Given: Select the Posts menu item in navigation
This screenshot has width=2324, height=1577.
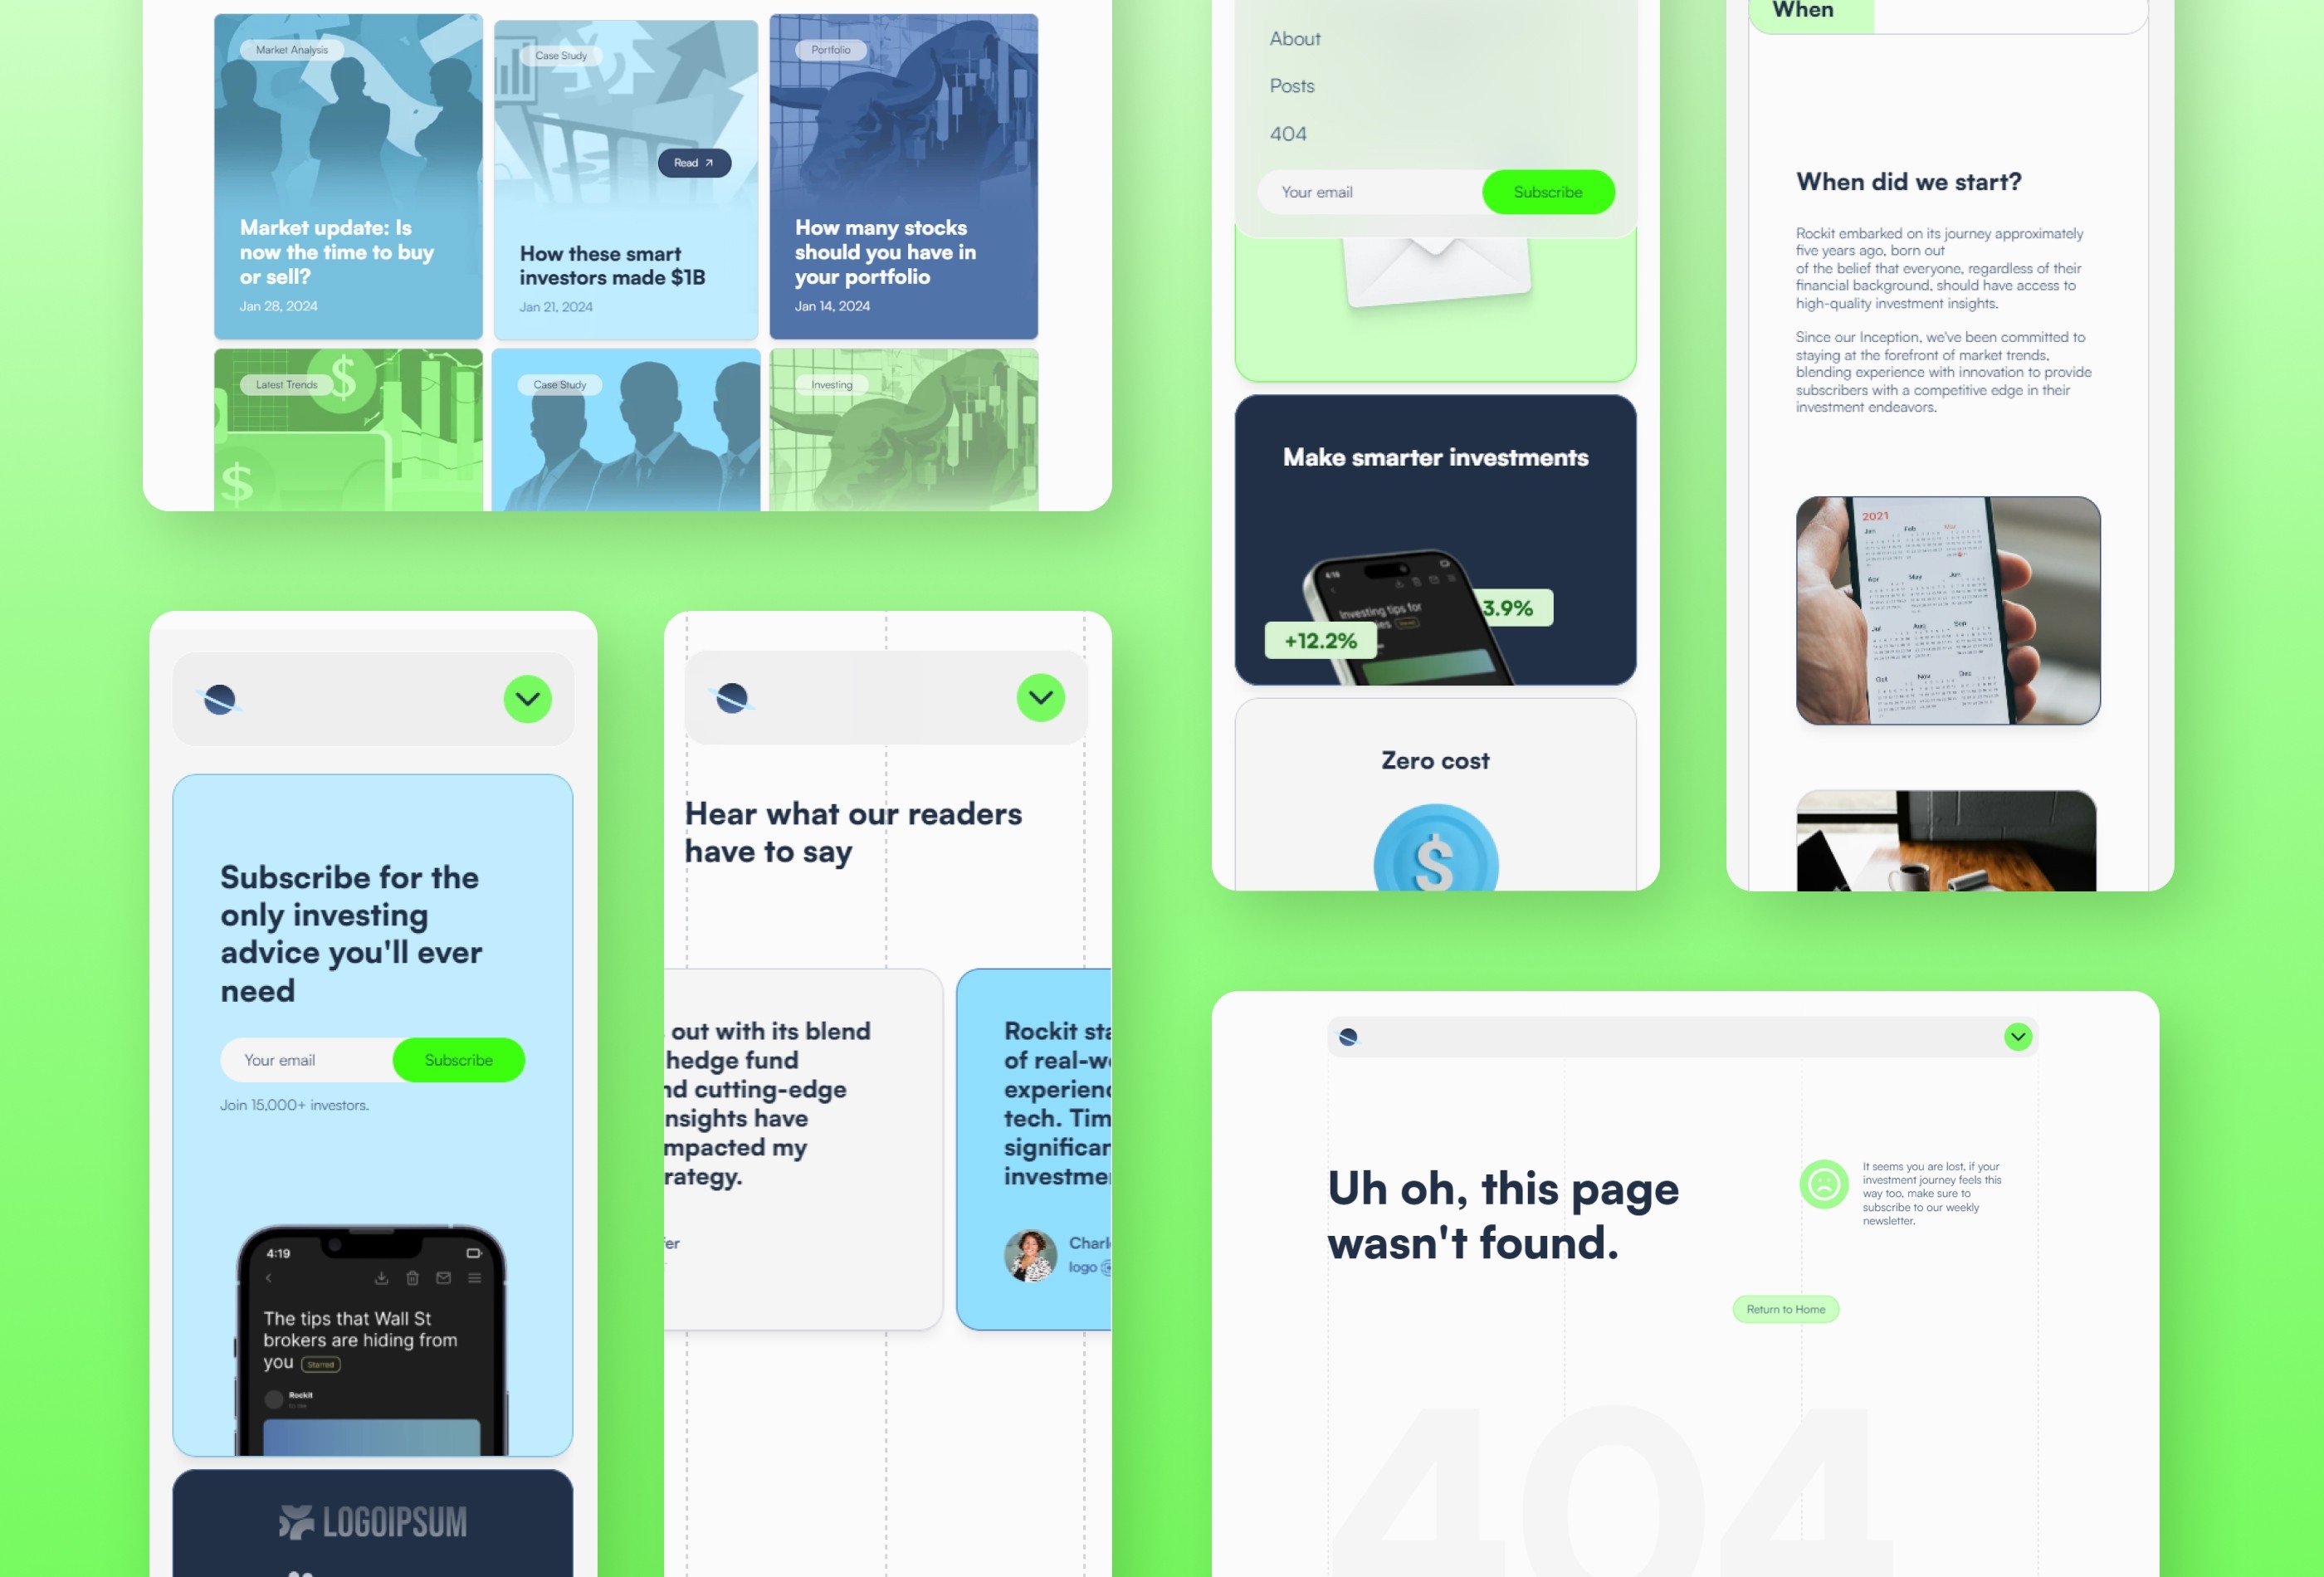Looking at the screenshot, I should pos(1291,85).
